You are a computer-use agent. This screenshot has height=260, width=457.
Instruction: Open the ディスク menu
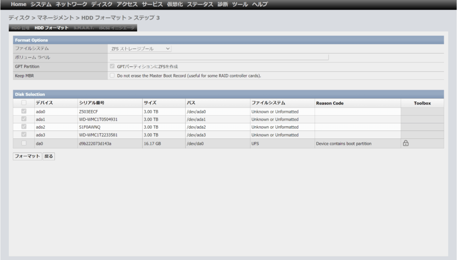102,4
